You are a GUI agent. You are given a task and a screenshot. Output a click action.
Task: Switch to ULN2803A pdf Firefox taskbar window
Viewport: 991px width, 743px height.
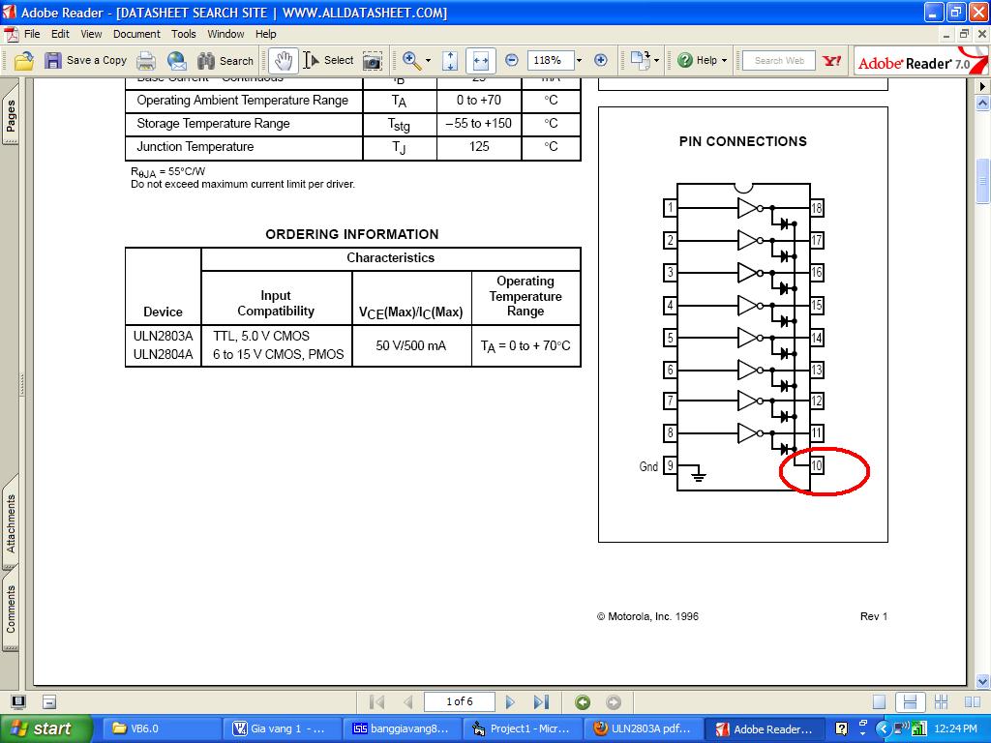point(644,728)
